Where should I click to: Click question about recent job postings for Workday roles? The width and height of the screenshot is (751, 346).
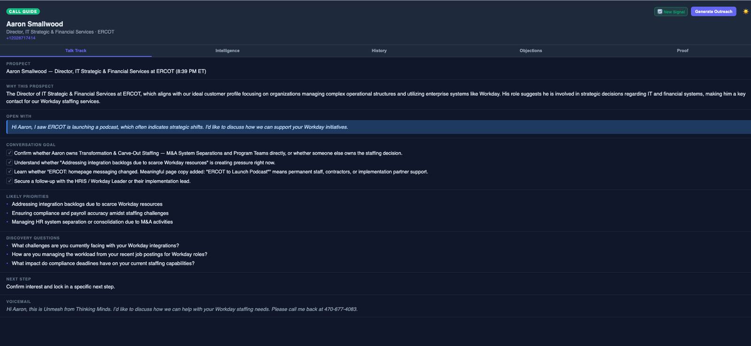pyautogui.click(x=109, y=254)
